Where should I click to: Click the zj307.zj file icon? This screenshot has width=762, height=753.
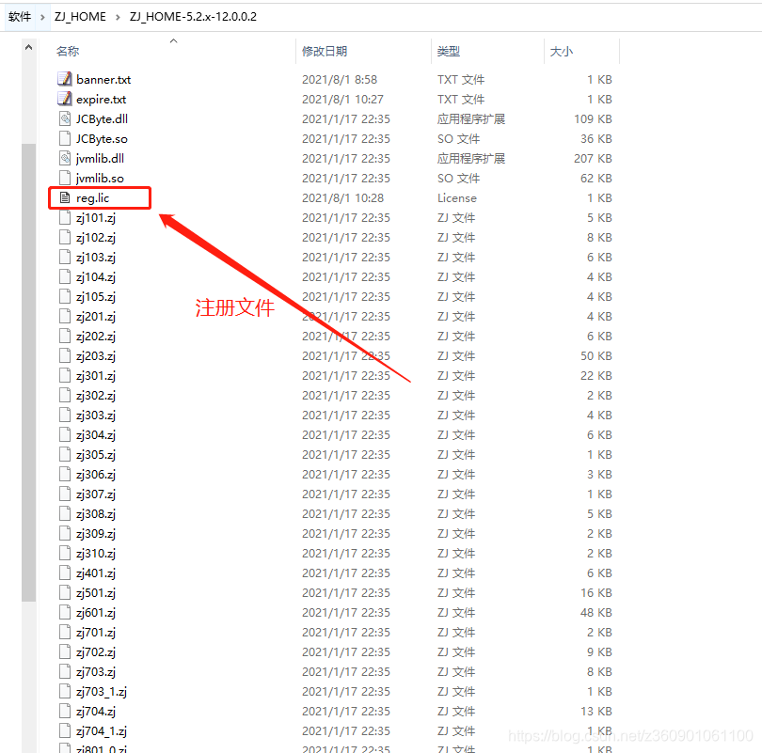65,494
